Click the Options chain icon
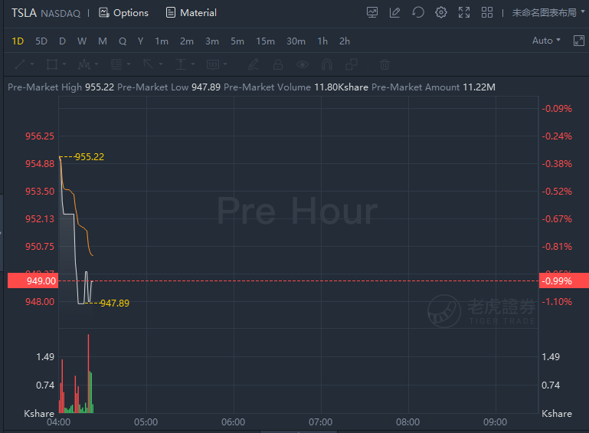Viewport: 589px width, 433px height. [x=103, y=12]
